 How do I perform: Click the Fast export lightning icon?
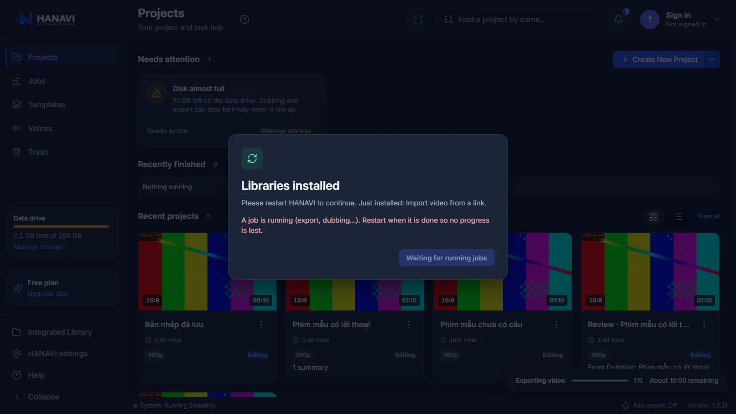(x=626, y=405)
